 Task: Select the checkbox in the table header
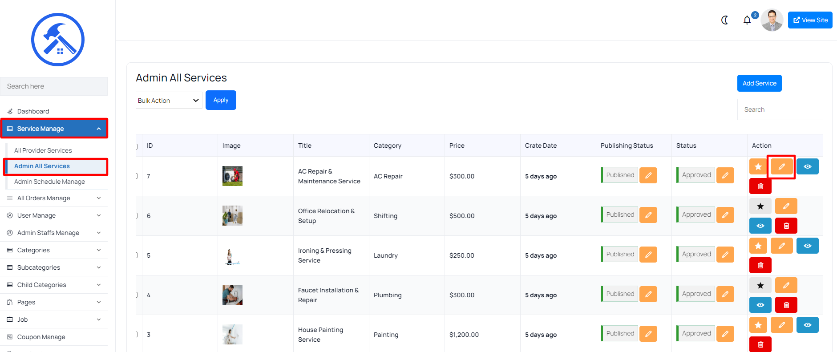(137, 146)
